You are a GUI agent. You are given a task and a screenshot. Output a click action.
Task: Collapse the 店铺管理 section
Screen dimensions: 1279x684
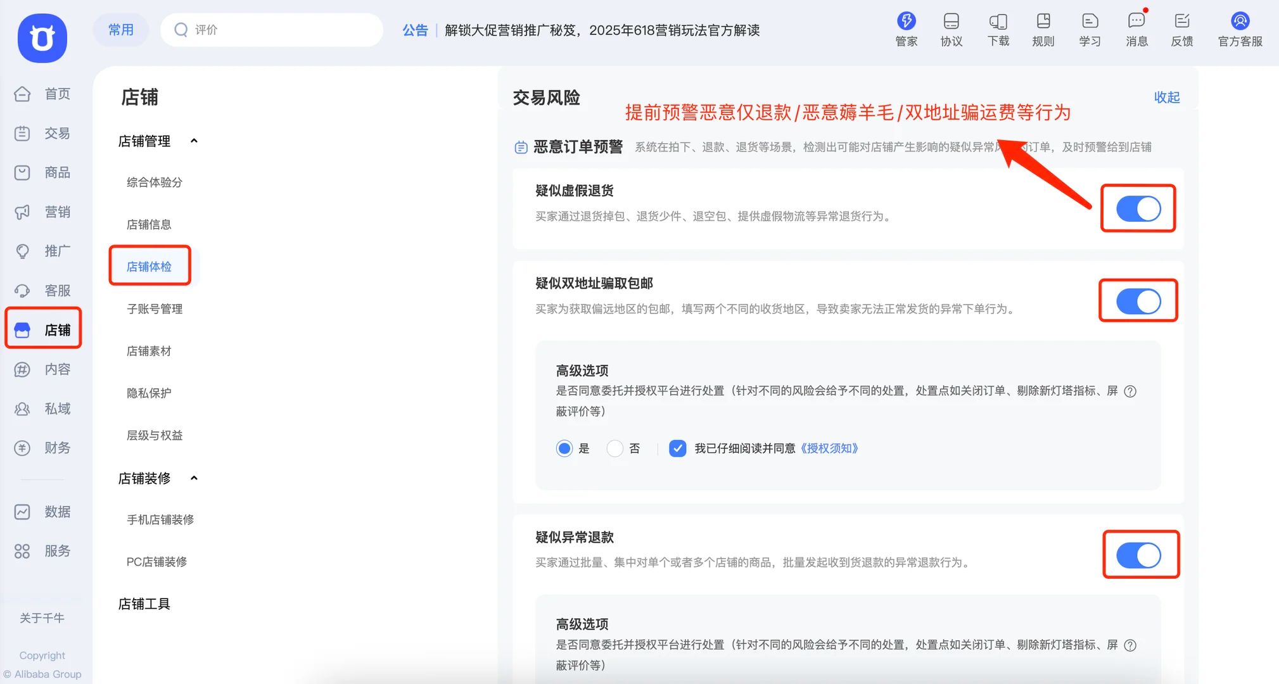pos(194,141)
